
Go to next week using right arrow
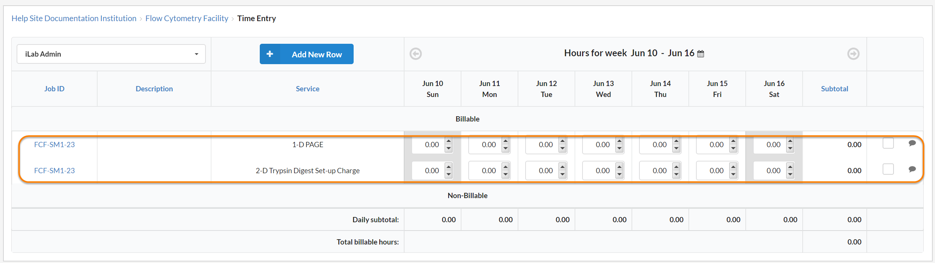[853, 54]
